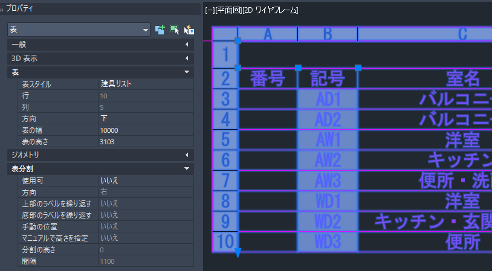The width and height of the screenshot is (492, 271).
Task: Click the プロパティ palette drag handle
Action: click(x=2, y=9)
